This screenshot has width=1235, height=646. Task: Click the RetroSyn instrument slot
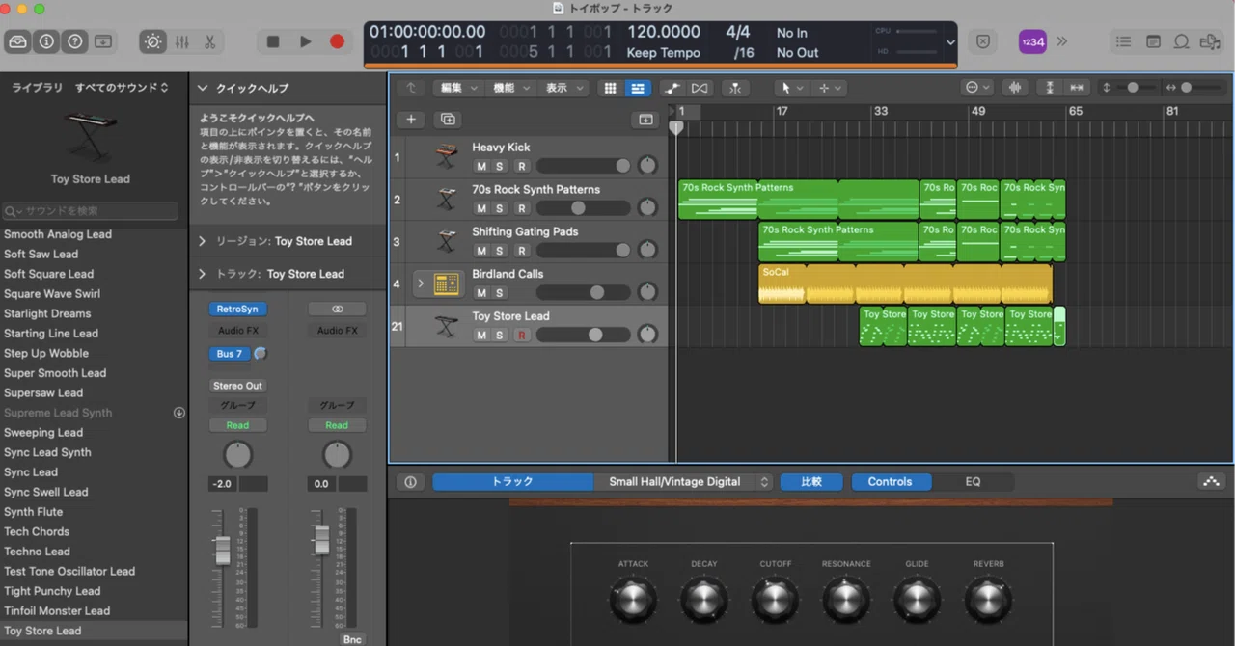[237, 310]
